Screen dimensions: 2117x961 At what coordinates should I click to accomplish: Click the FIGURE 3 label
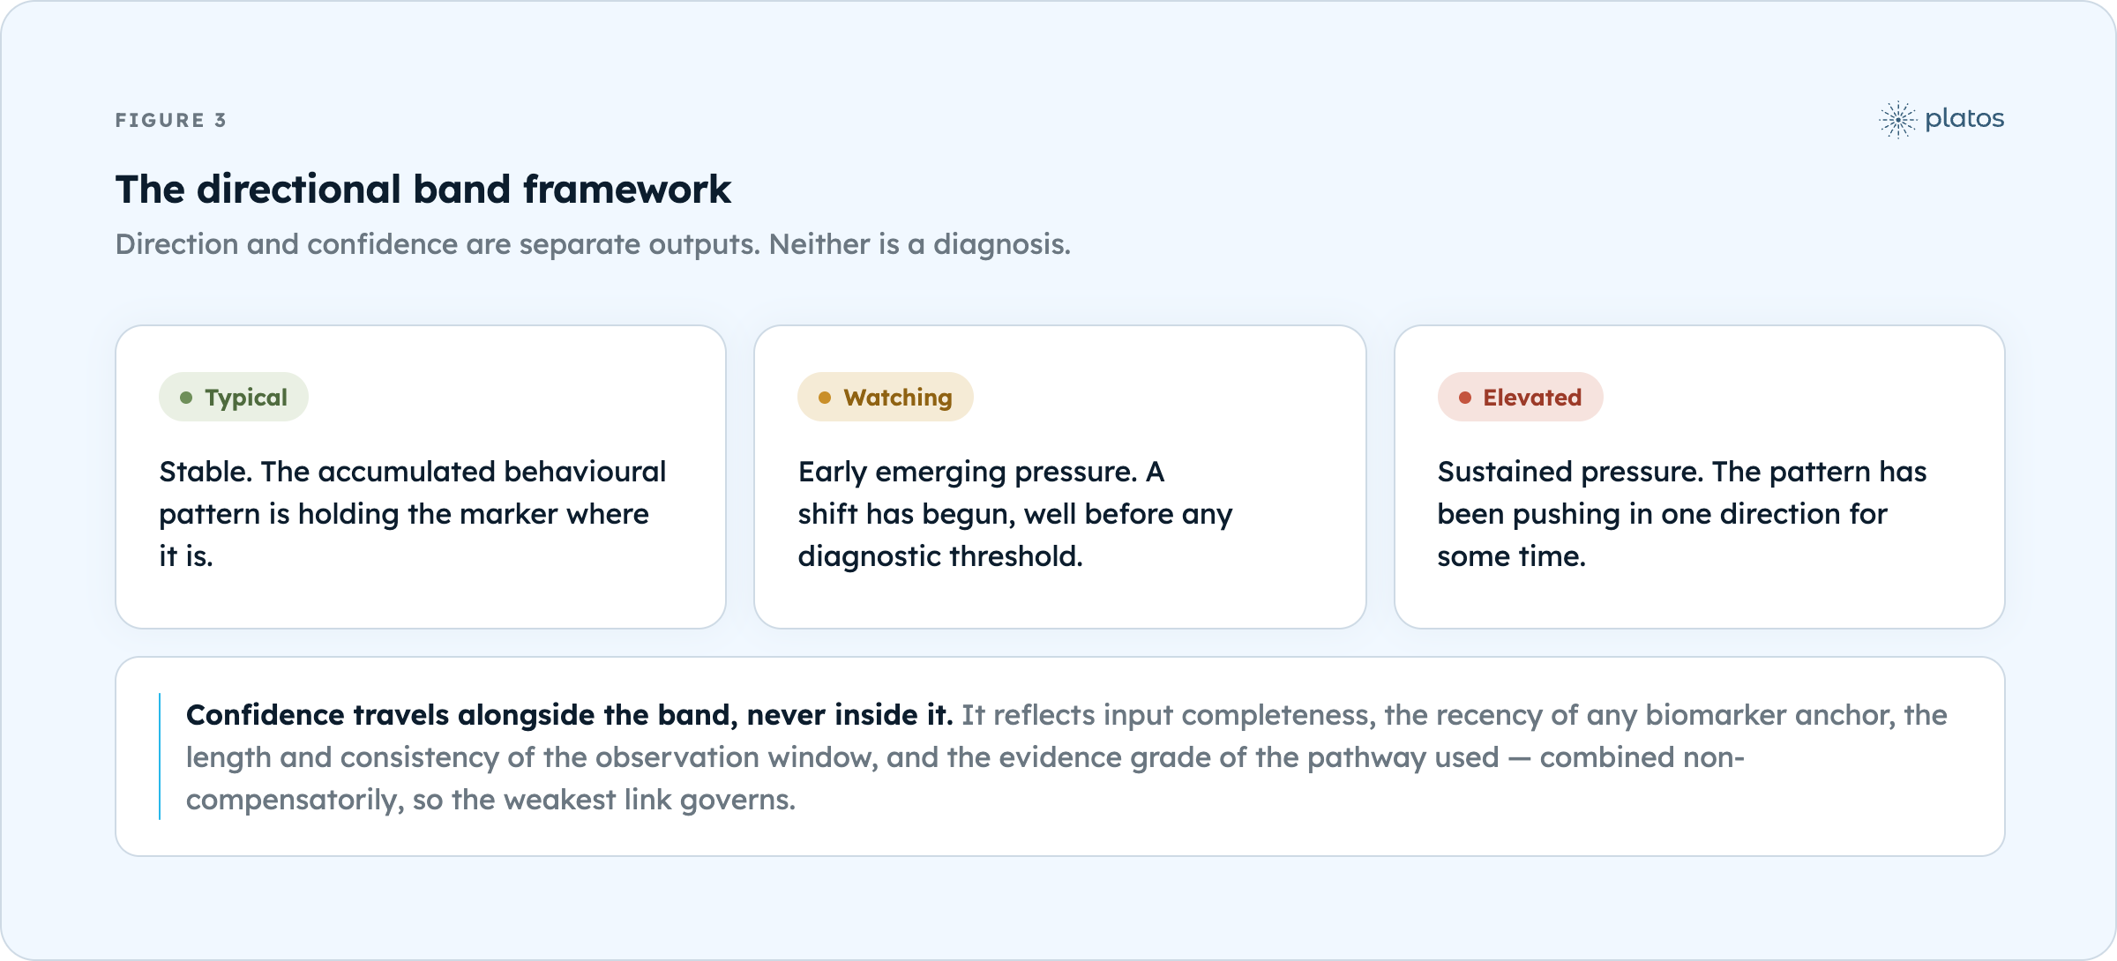pyautogui.click(x=171, y=120)
